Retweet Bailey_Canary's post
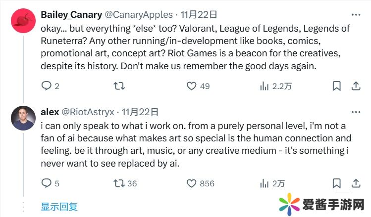371x217 pixels. (x=119, y=86)
